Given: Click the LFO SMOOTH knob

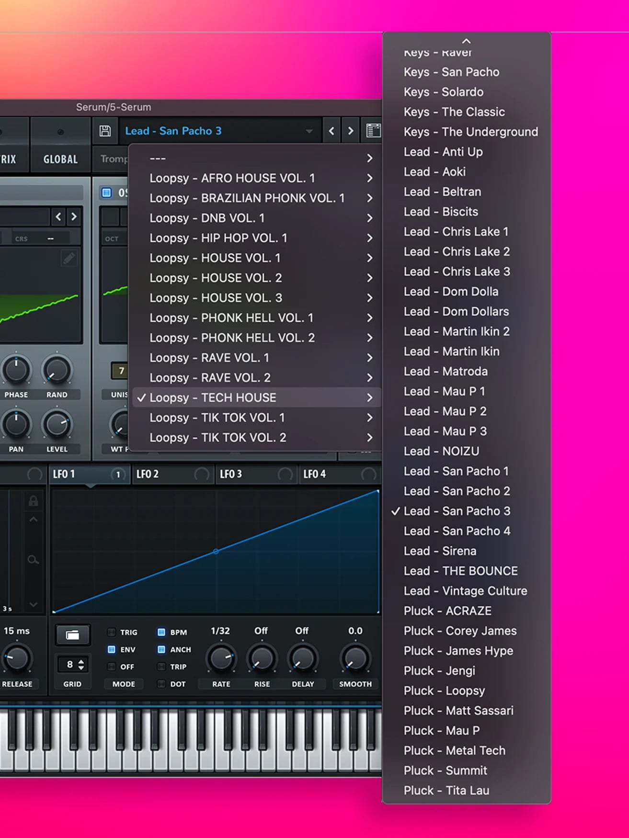Looking at the screenshot, I should 355,658.
